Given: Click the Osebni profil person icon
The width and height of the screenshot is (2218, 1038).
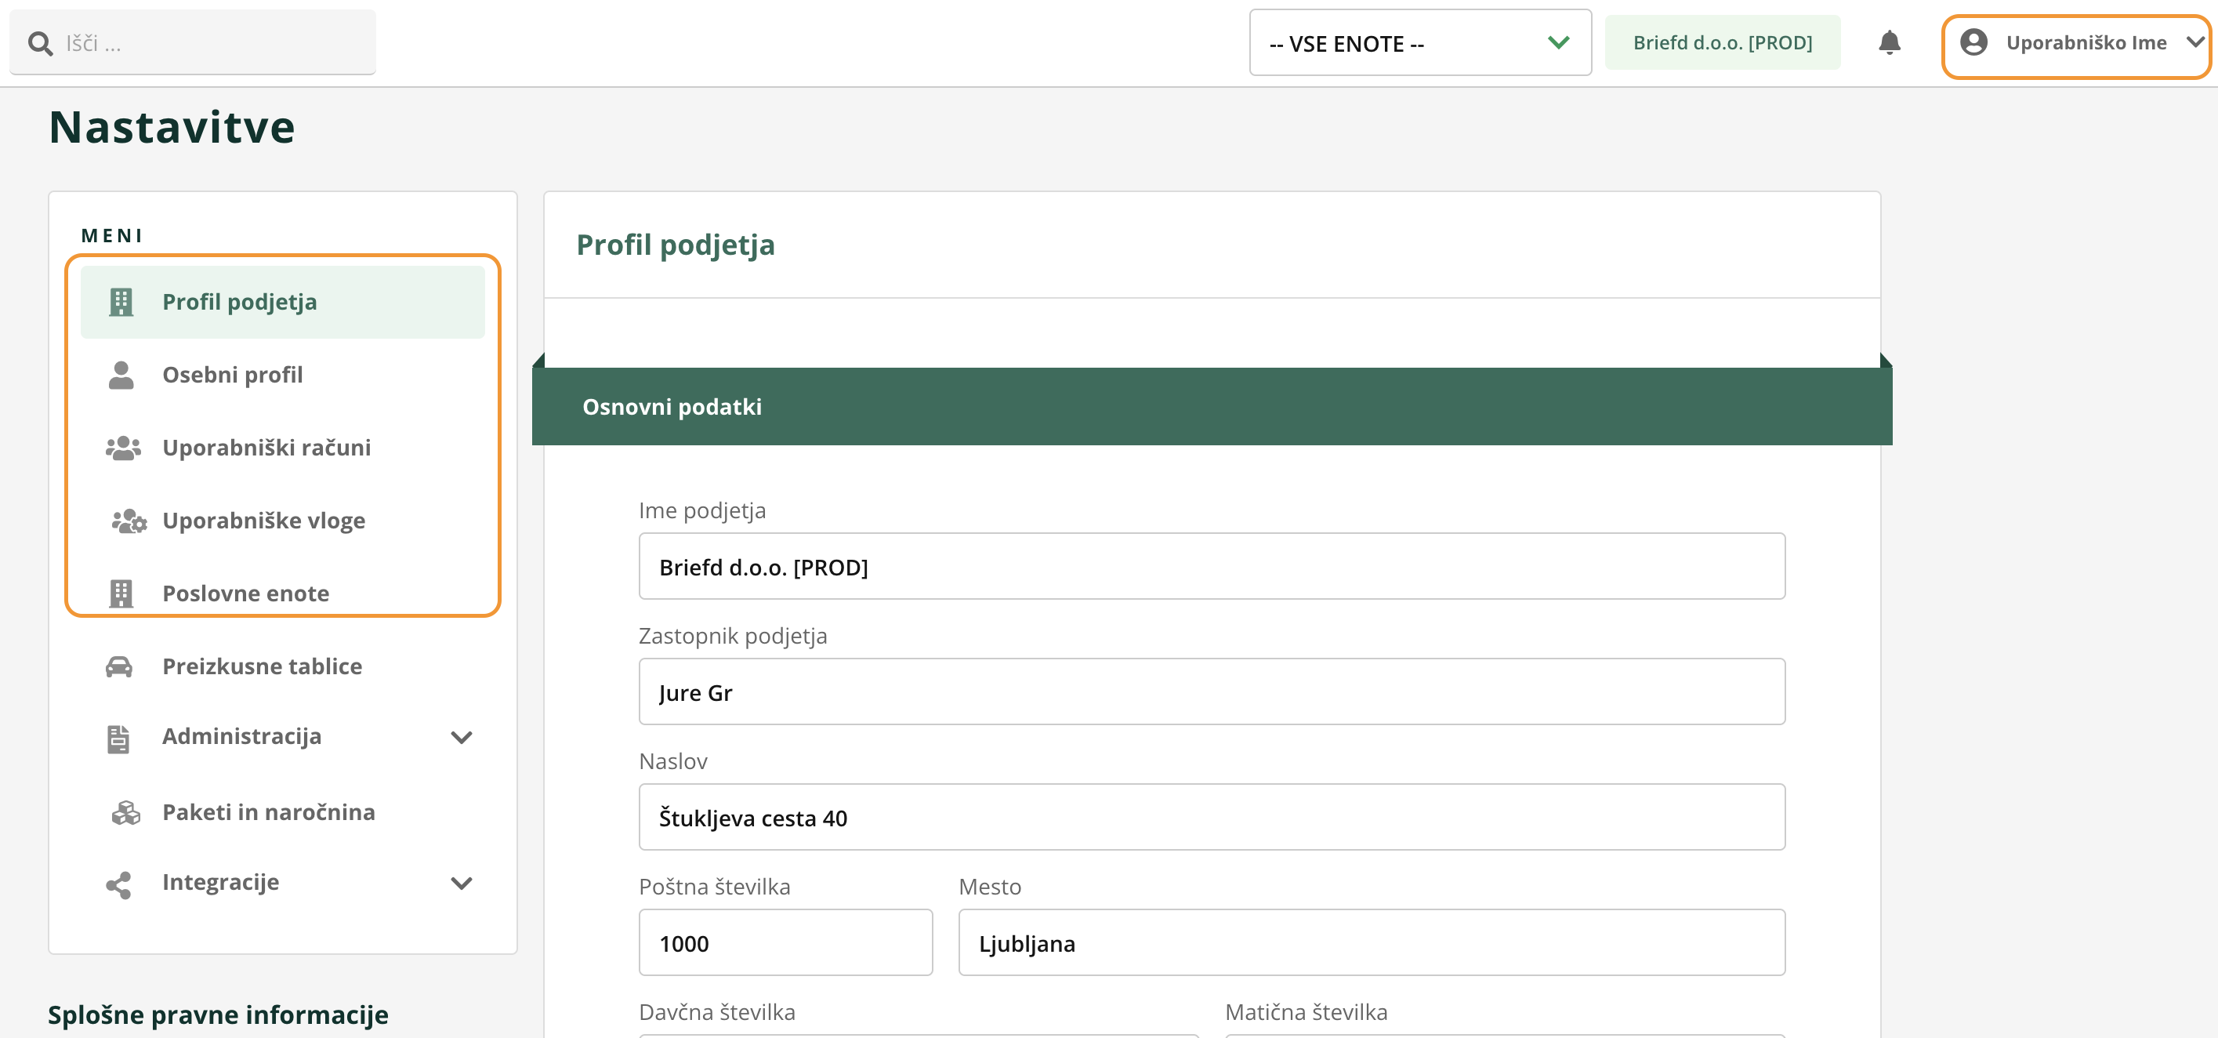Looking at the screenshot, I should coord(121,375).
